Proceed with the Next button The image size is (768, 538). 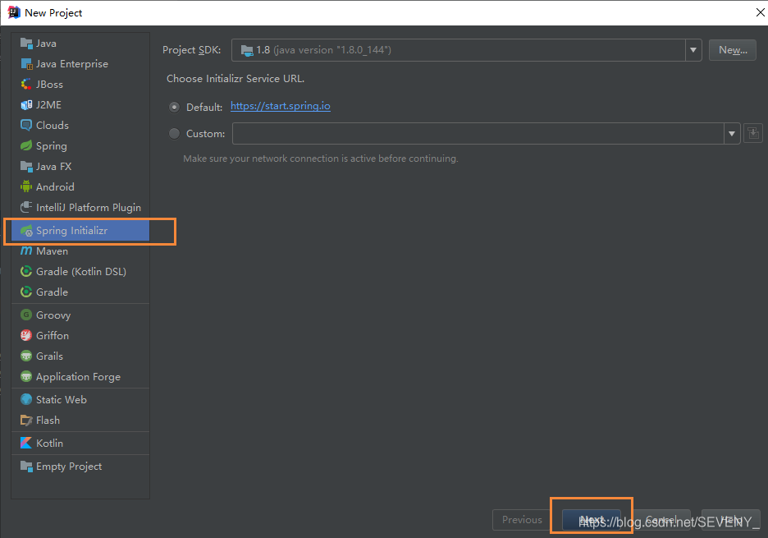click(x=592, y=520)
